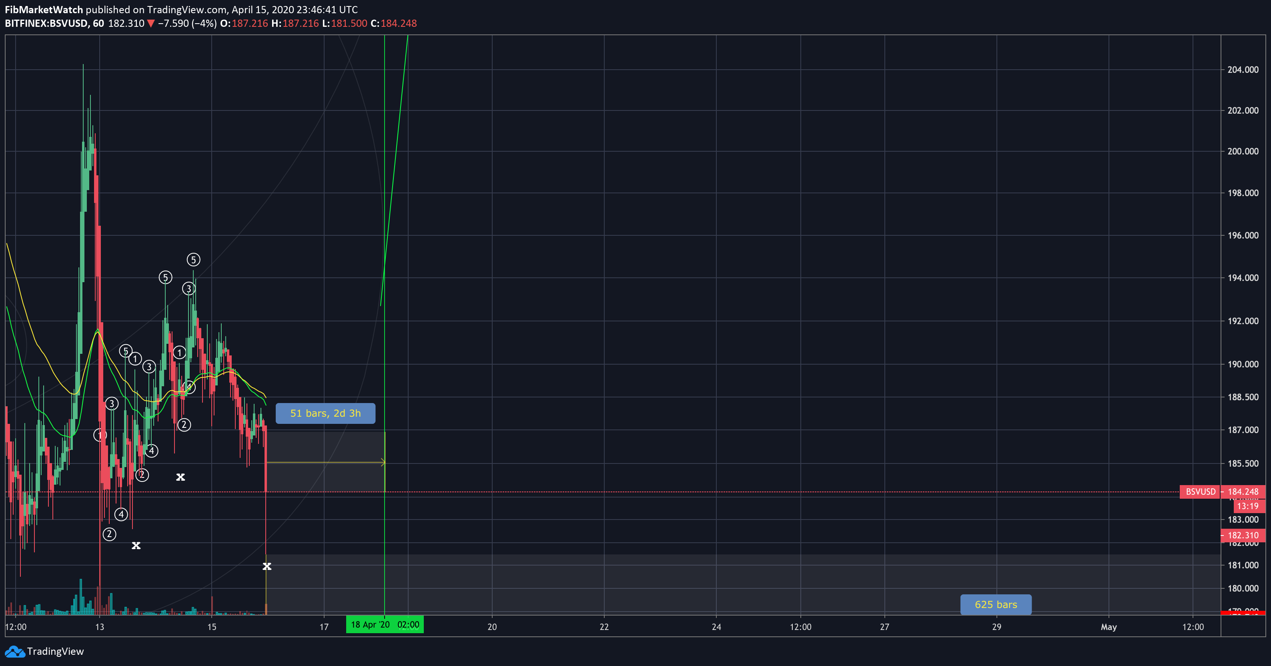This screenshot has height=666, width=1271.
Task: Click the FibMarketWatch author name
Action: pyautogui.click(x=44, y=9)
